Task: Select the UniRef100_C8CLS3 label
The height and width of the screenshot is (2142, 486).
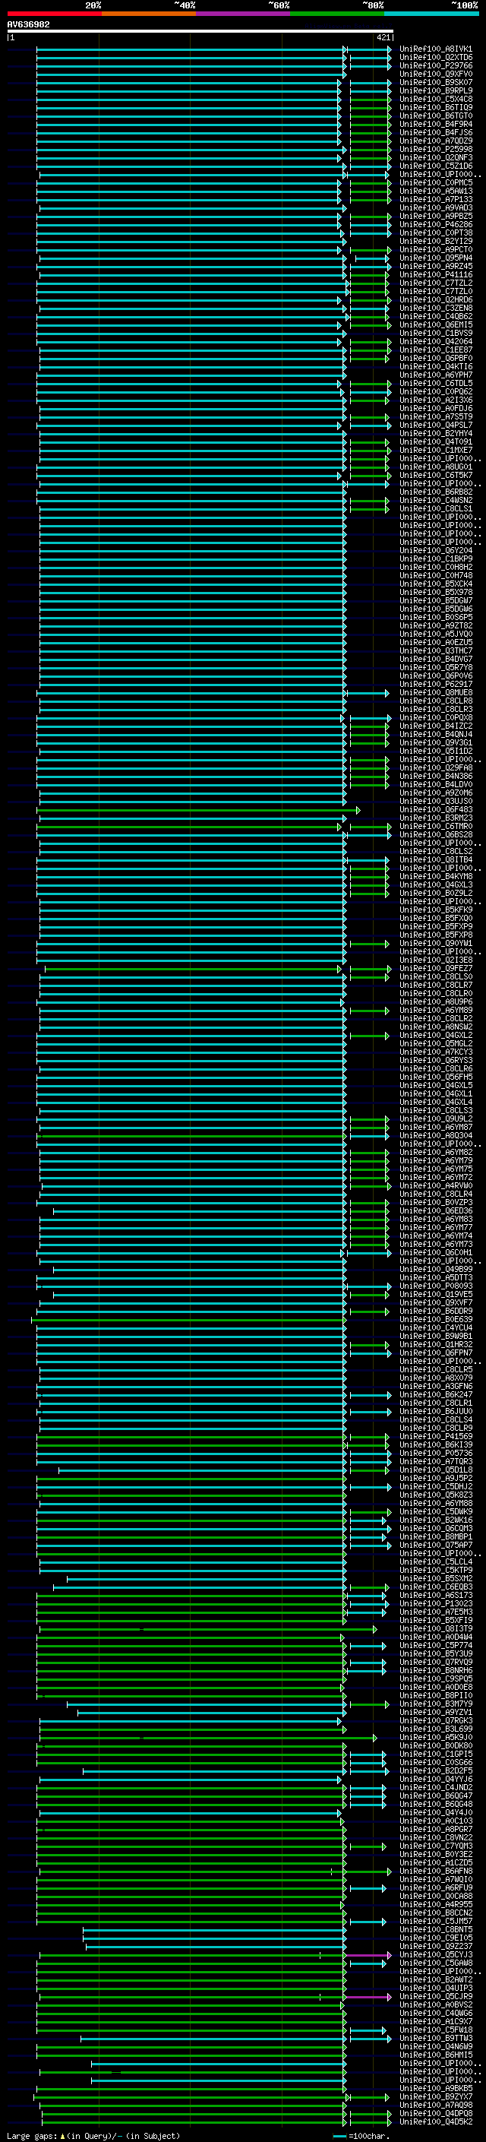Action: point(435,1110)
